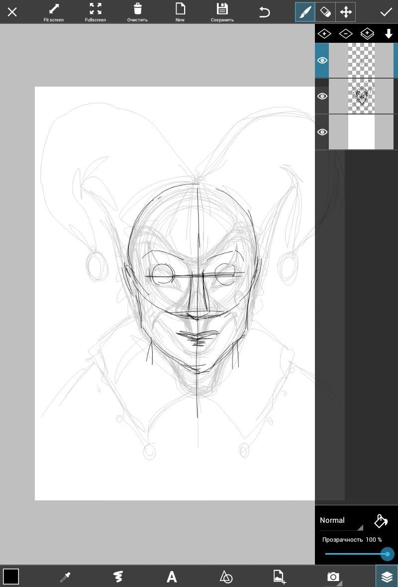
Task: Open the Shapes tool
Action: (225, 577)
